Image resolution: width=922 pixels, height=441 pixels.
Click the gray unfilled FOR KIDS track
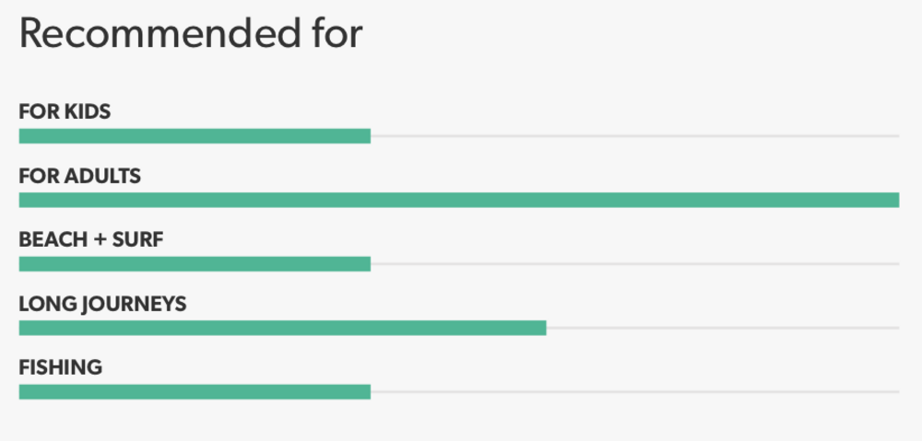pyautogui.click(x=635, y=136)
